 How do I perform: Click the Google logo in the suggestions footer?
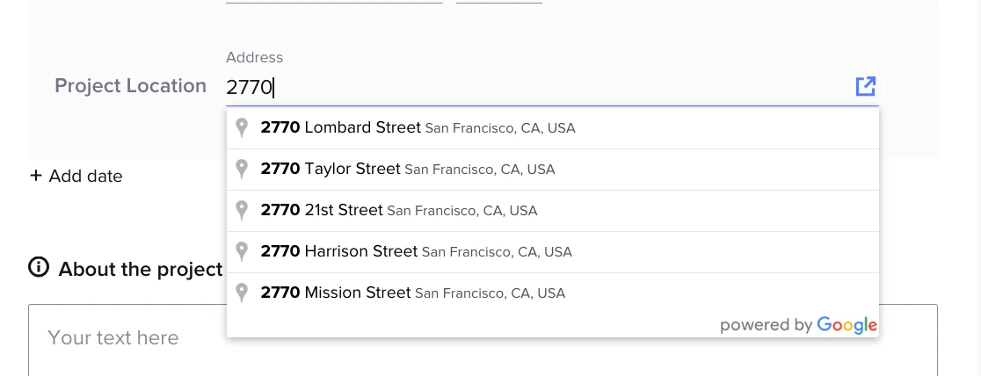pyautogui.click(x=847, y=325)
